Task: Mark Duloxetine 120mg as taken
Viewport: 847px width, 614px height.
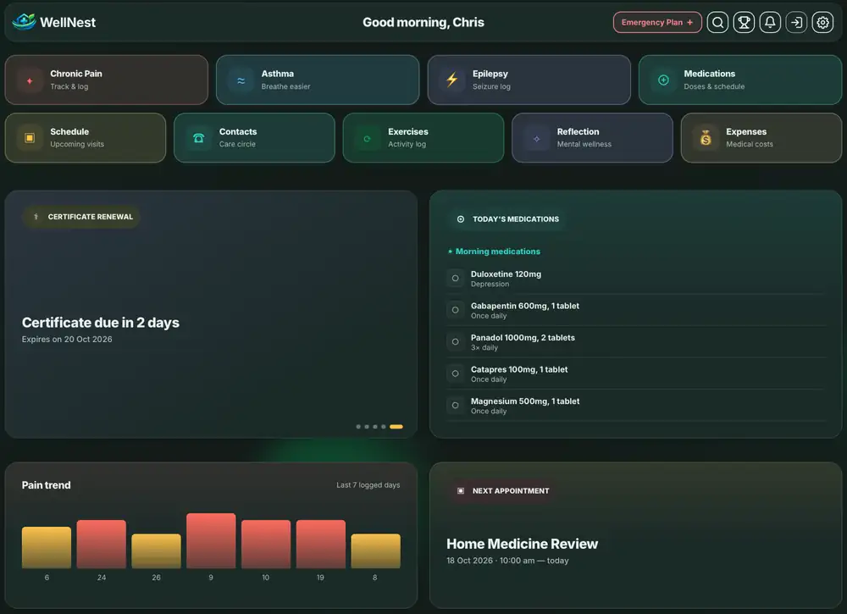Action: (456, 278)
